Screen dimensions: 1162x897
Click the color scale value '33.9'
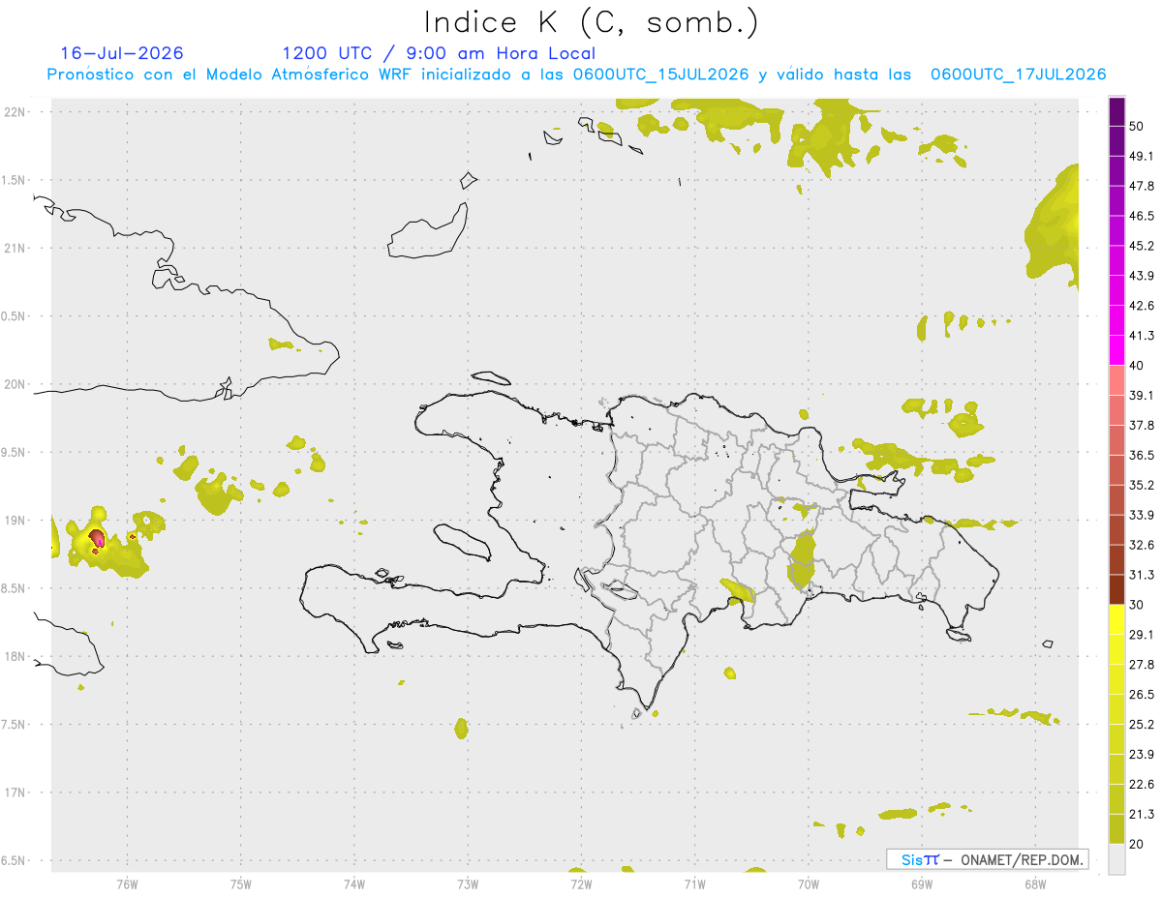click(x=1142, y=515)
